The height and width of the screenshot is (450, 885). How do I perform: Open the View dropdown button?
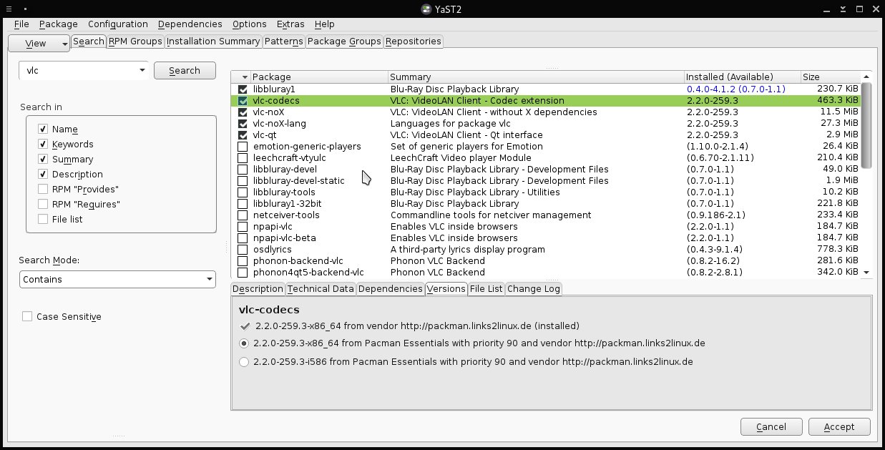[39, 43]
